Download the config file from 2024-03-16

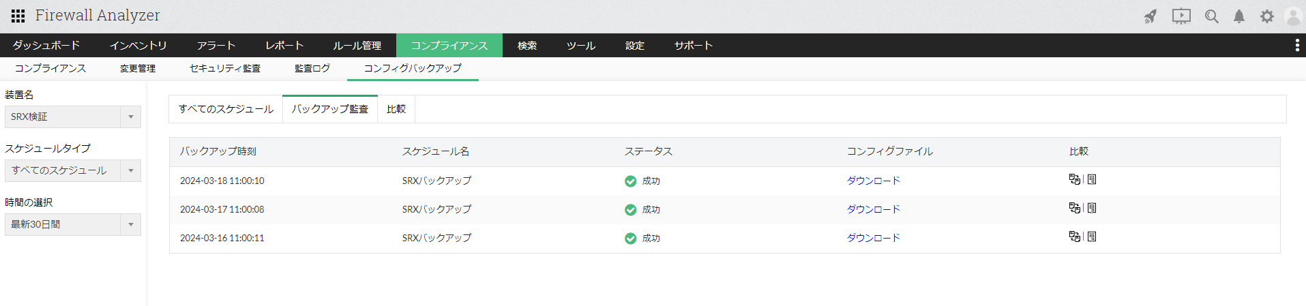coord(873,238)
